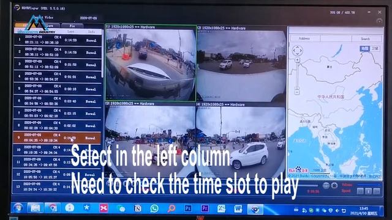This screenshot has width=392, height=220.
Task: Pan the map with the compass control
Action: [297, 51]
